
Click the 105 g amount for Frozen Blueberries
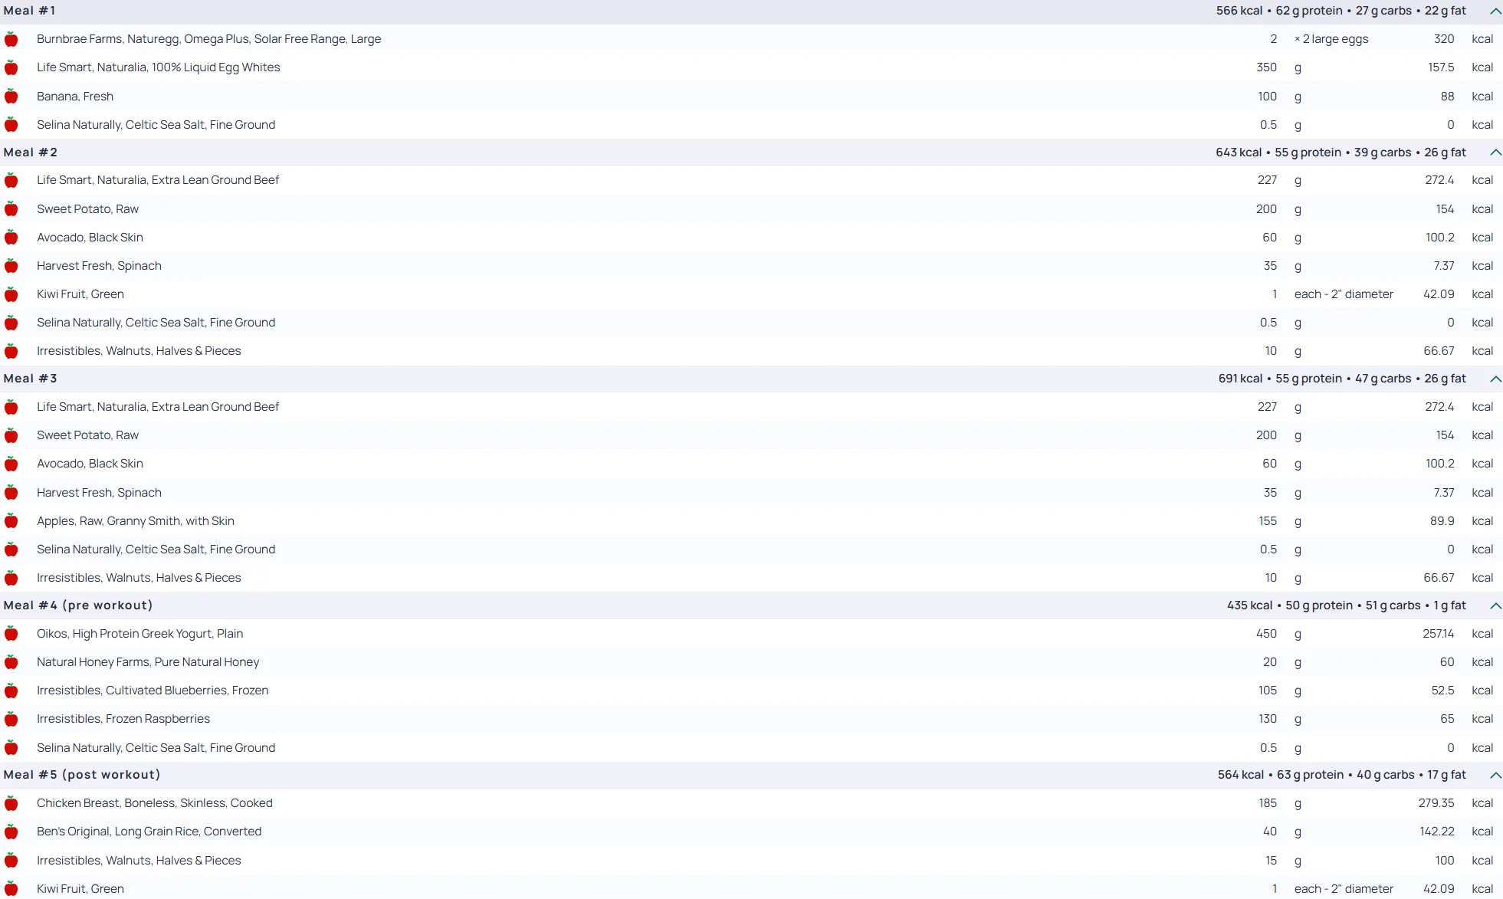pyautogui.click(x=1268, y=691)
